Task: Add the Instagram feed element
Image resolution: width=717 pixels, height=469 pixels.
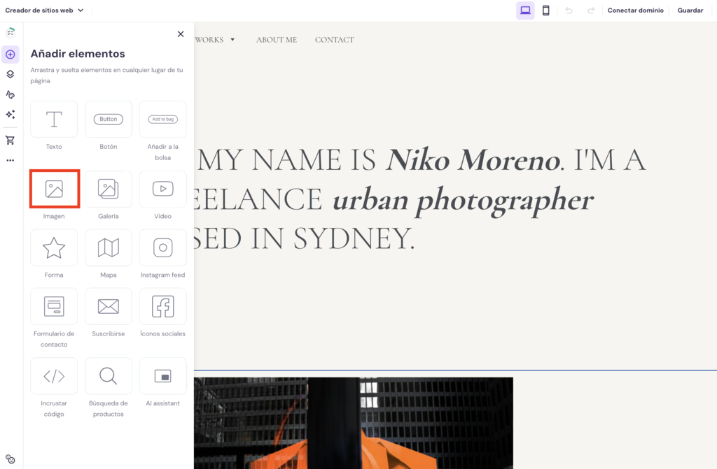Action: point(162,247)
